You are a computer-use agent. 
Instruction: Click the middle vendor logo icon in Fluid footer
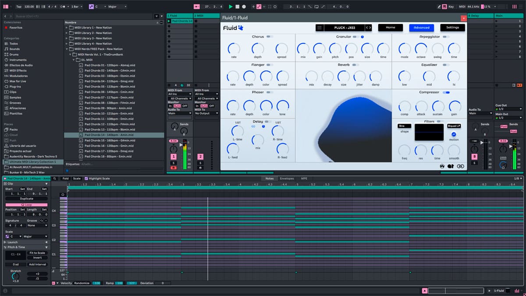(451, 166)
